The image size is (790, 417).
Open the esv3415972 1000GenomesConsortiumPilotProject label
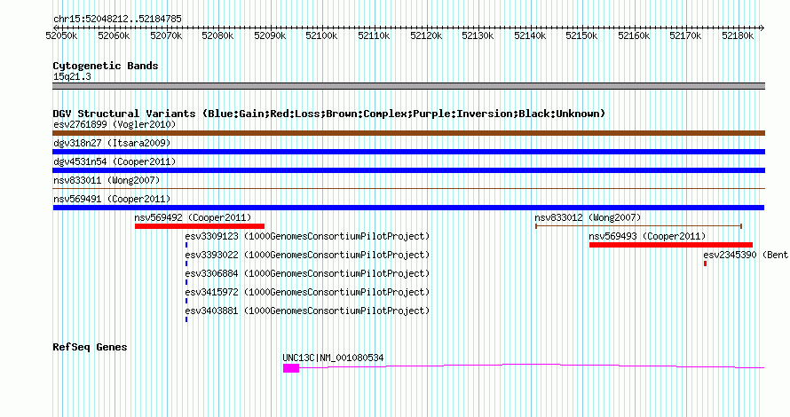pos(307,292)
